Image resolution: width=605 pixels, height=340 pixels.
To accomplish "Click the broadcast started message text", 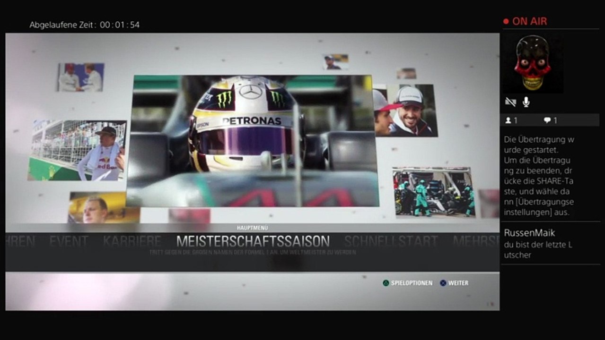I will tap(539, 176).
